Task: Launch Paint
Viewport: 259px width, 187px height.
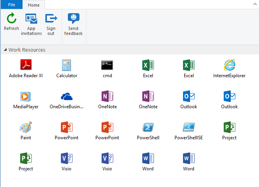Action: click(x=26, y=131)
